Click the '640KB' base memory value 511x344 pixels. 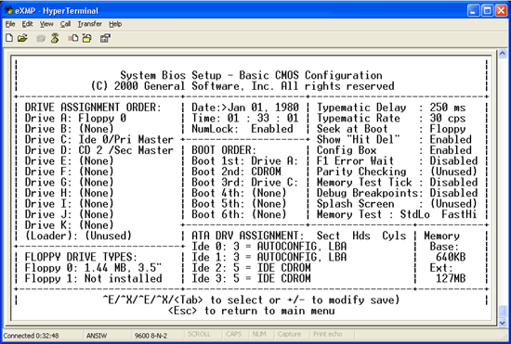(451, 257)
